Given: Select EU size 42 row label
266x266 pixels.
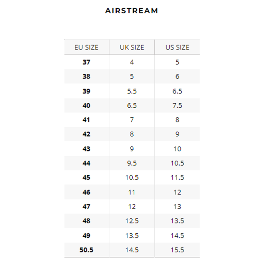Looking at the screenshot, I should point(86,134).
